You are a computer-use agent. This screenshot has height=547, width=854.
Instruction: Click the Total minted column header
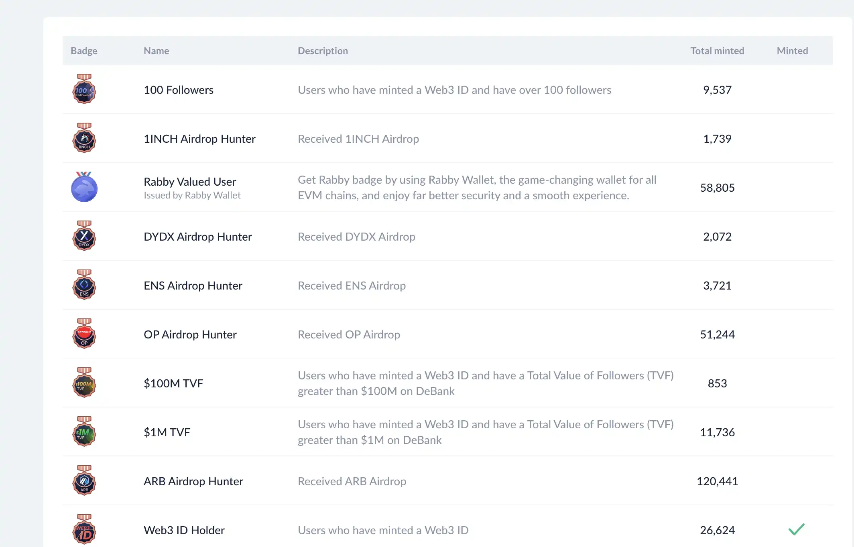tap(717, 51)
